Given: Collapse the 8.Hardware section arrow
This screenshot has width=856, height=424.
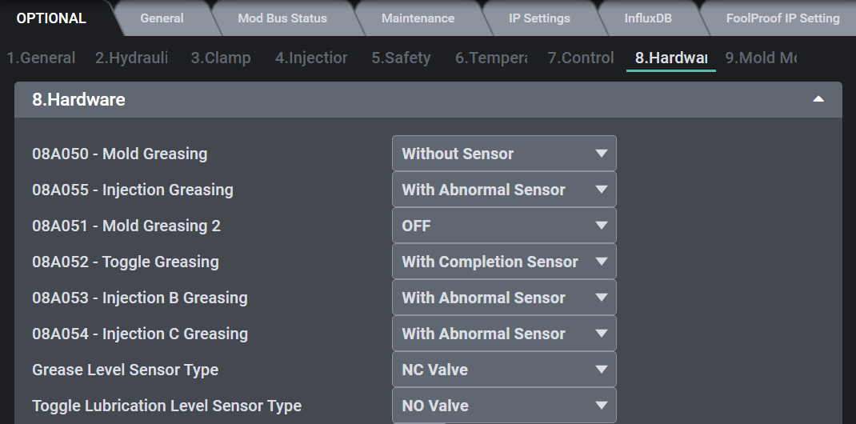Looking at the screenshot, I should coord(818,100).
